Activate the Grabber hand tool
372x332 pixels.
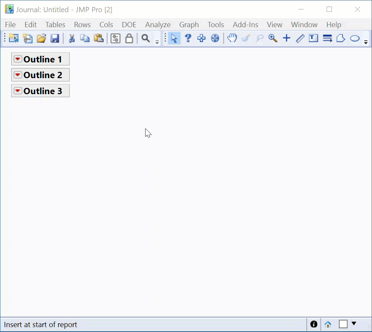(x=232, y=38)
